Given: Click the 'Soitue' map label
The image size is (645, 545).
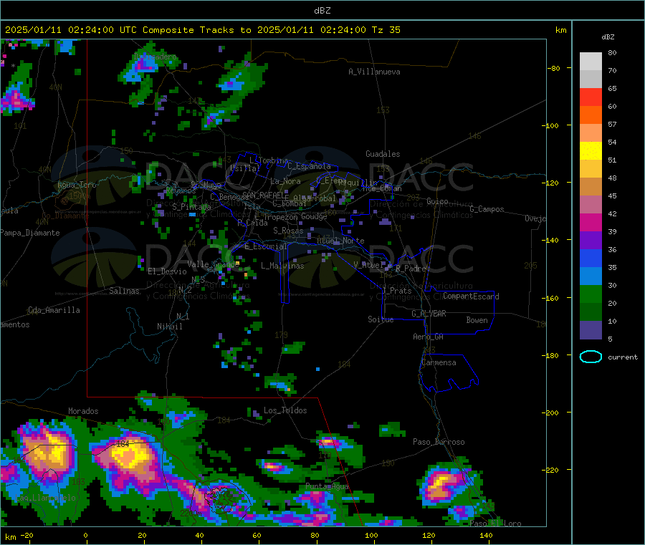Looking at the screenshot, I should pyautogui.click(x=381, y=319).
